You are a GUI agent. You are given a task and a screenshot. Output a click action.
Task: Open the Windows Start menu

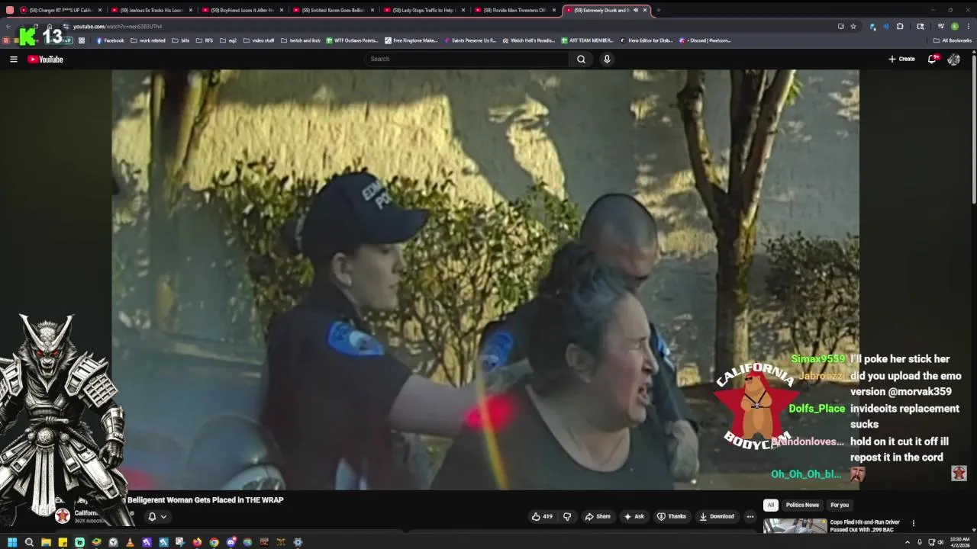pos(12,542)
